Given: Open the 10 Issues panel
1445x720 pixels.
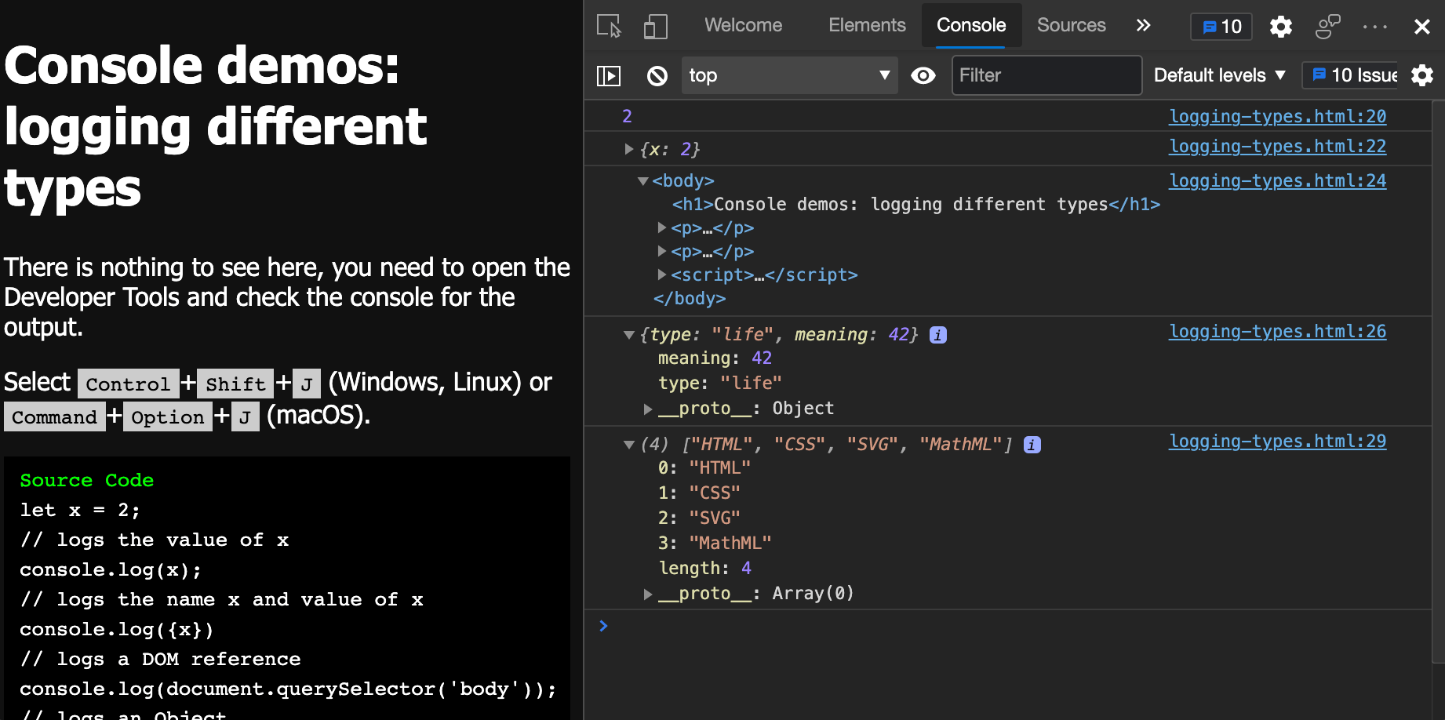Looking at the screenshot, I should pos(1349,75).
